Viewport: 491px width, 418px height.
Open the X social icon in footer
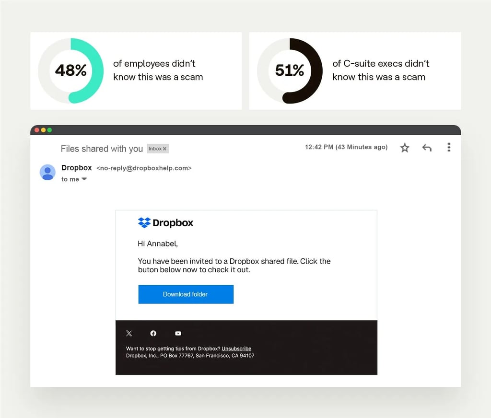[x=129, y=334]
